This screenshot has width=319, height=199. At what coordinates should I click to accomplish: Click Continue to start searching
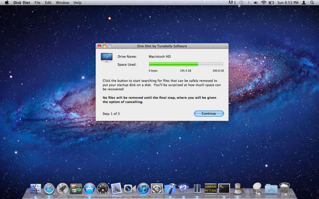coord(209,113)
